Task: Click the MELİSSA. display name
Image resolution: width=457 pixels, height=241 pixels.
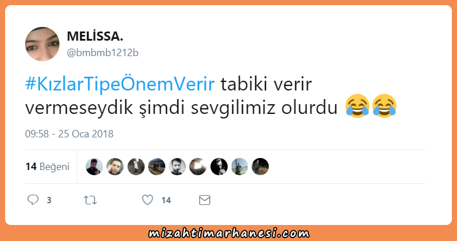Action: 95,36
